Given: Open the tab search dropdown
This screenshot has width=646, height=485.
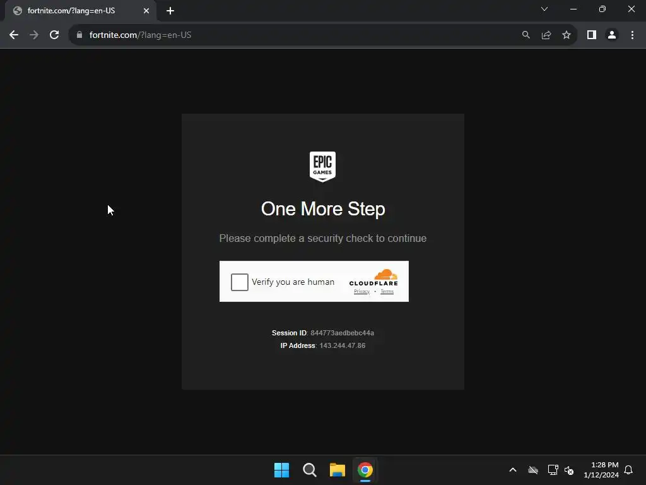Looking at the screenshot, I should coord(544,9).
